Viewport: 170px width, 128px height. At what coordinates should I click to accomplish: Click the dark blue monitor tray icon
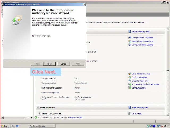pos(154,126)
